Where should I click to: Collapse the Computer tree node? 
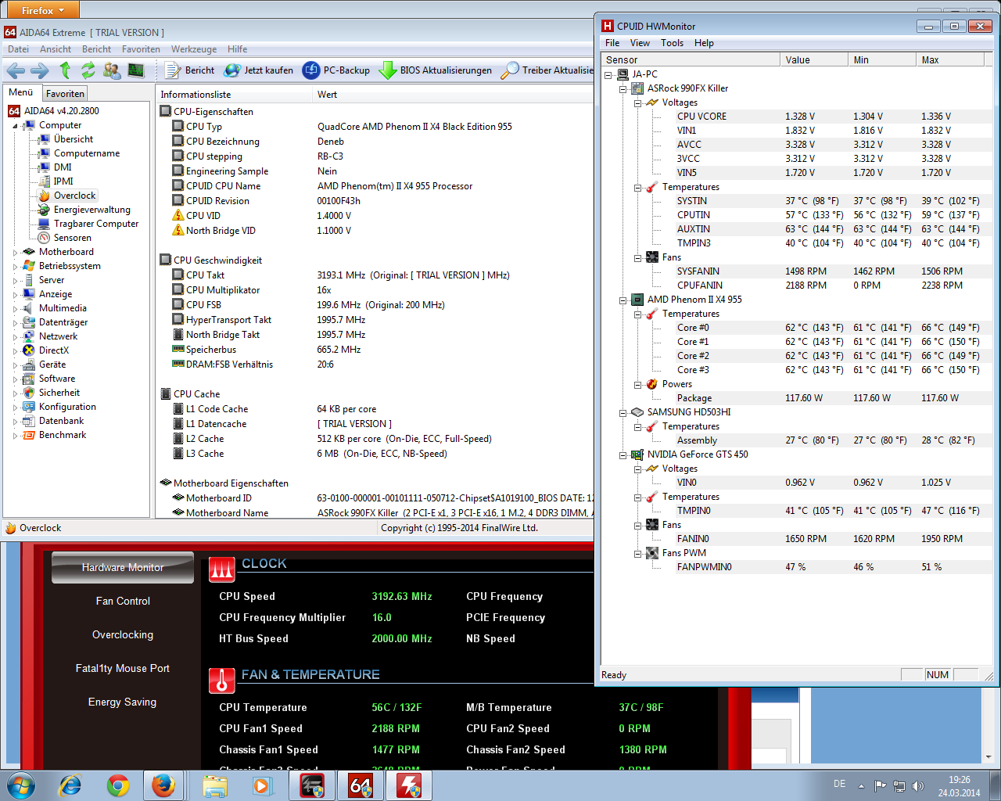coord(15,125)
